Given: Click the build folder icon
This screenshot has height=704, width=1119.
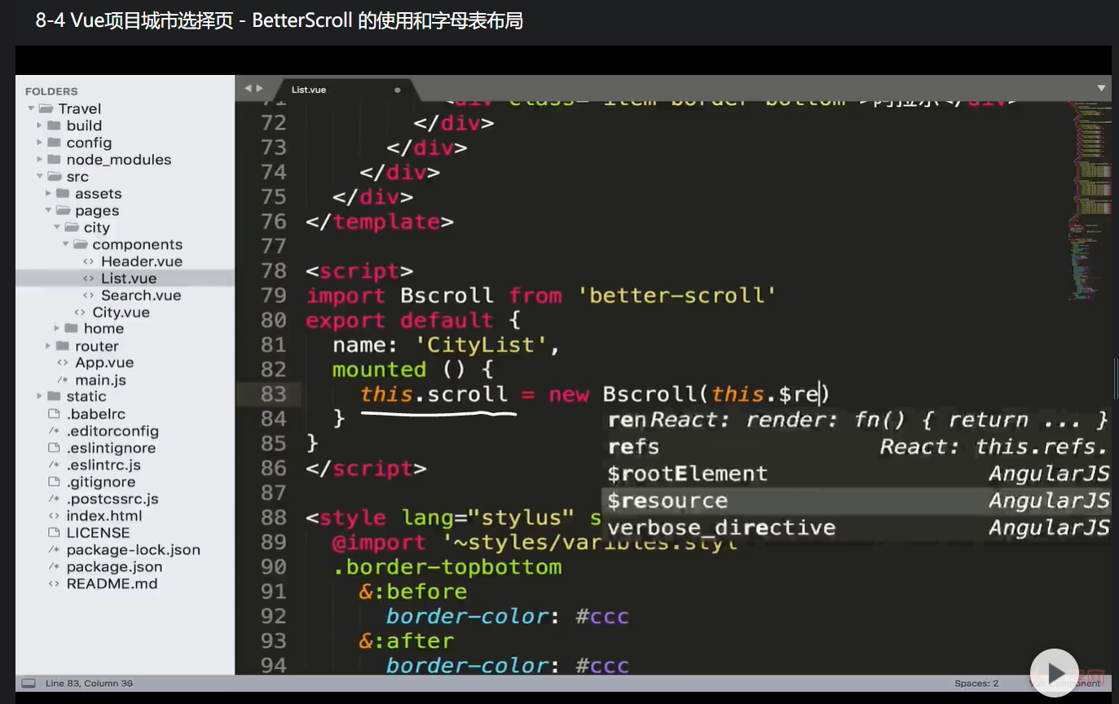Looking at the screenshot, I should [54, 125].
